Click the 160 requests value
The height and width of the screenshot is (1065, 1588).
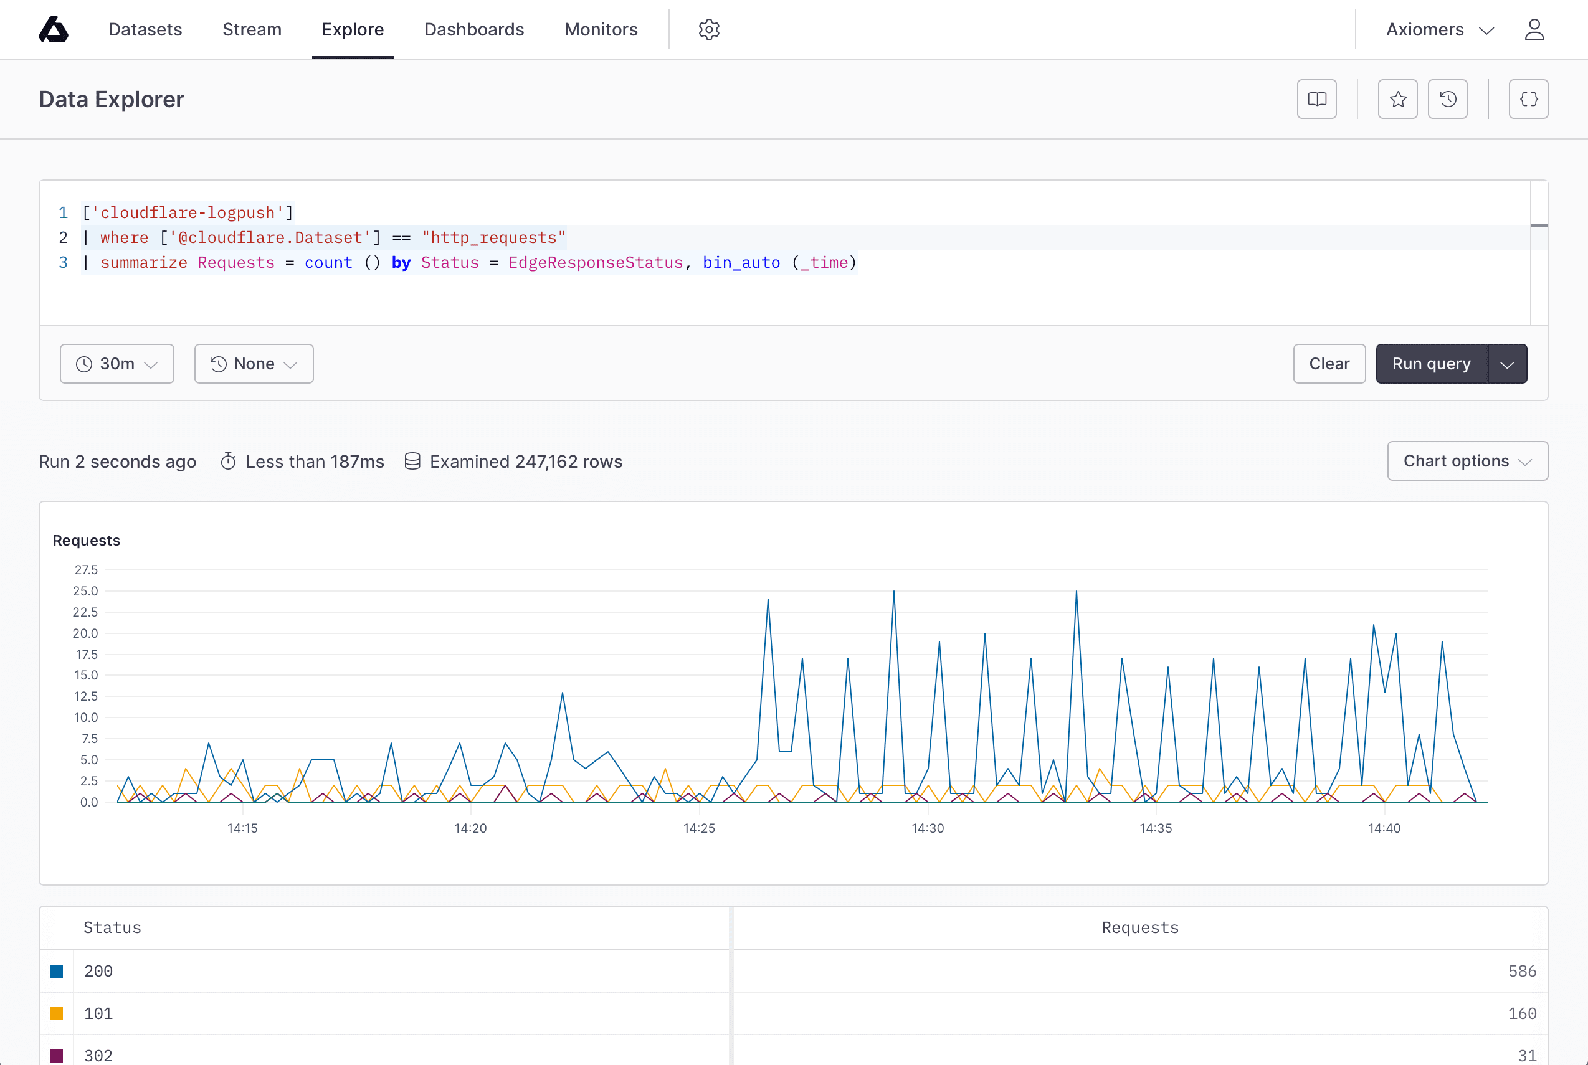point(1522,1013)
